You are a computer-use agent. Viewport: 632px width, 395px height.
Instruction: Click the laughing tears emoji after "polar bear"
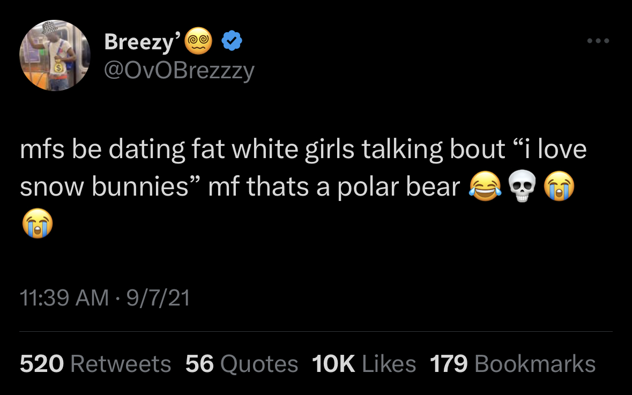[485, 186]
